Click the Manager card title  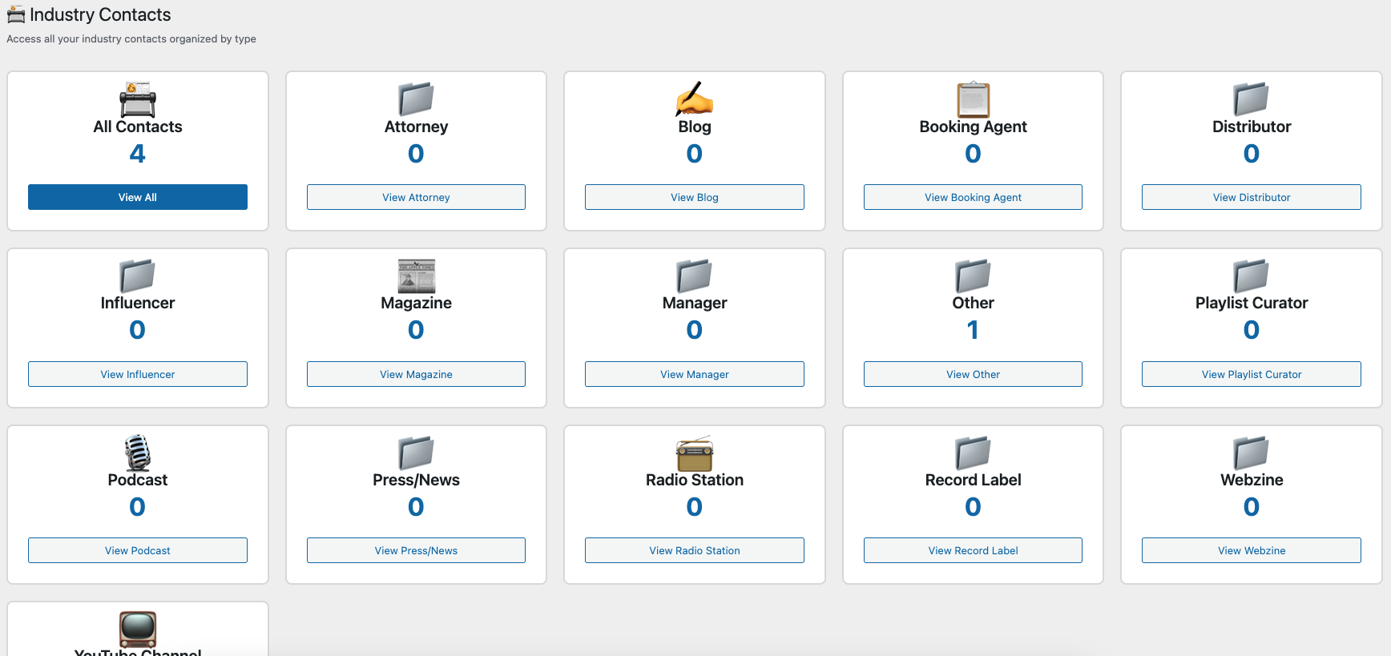694,303
